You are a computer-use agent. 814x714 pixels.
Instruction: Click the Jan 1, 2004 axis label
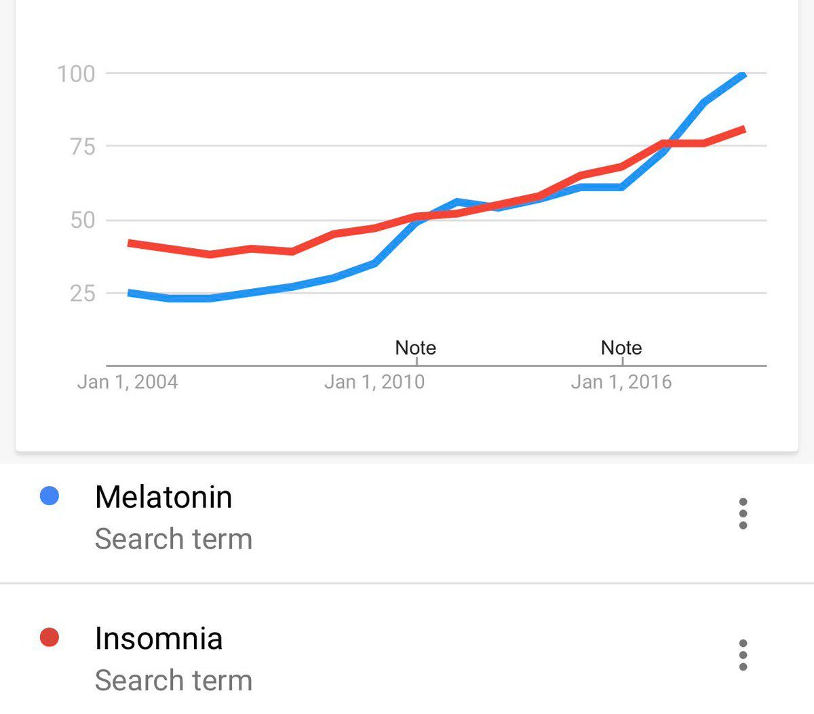pyautogui.click(x=128, y=382)
